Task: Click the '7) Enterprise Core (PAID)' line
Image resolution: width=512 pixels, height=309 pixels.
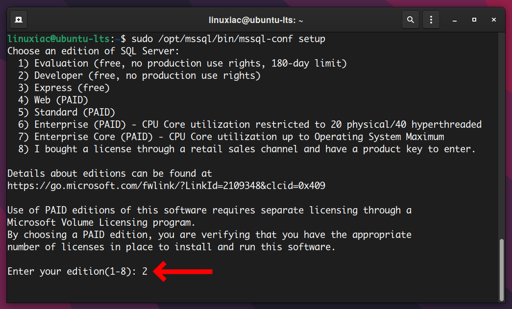Action: 231,137
